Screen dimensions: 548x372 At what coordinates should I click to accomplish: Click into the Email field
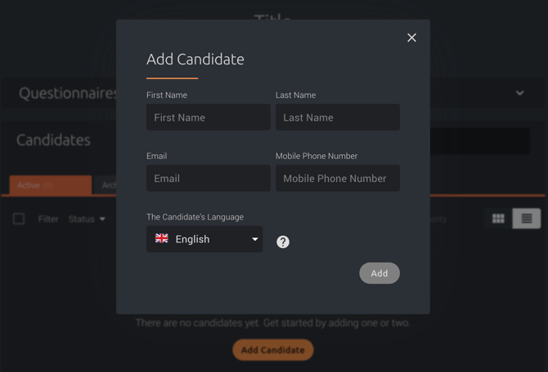tap(209, 178)
